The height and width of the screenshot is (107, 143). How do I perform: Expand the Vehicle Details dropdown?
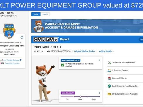click(106, 51)
